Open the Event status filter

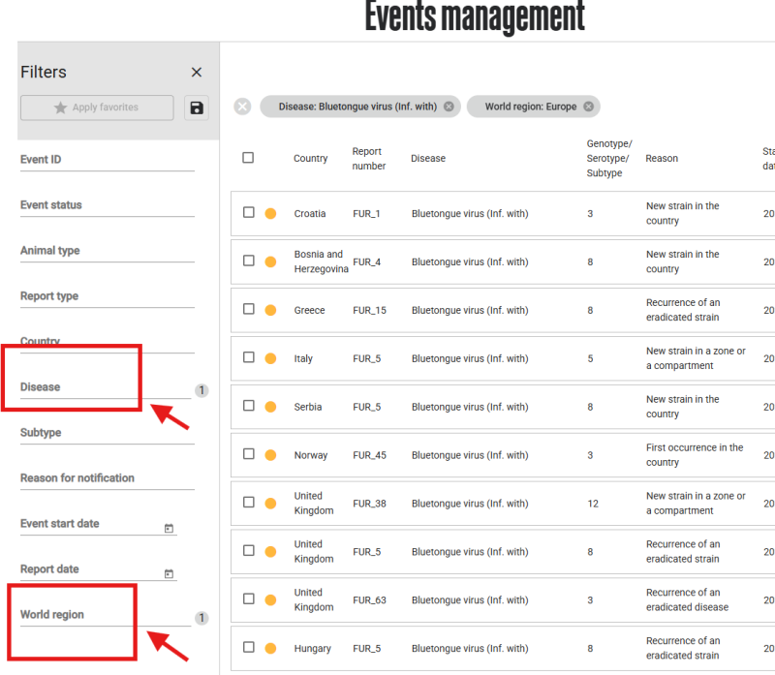(x=107, y=205)
